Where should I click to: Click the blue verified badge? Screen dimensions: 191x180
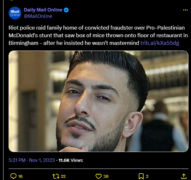coord(66,10)
